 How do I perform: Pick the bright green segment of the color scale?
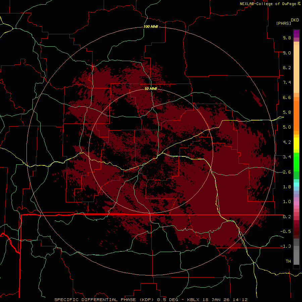(296, 161)
